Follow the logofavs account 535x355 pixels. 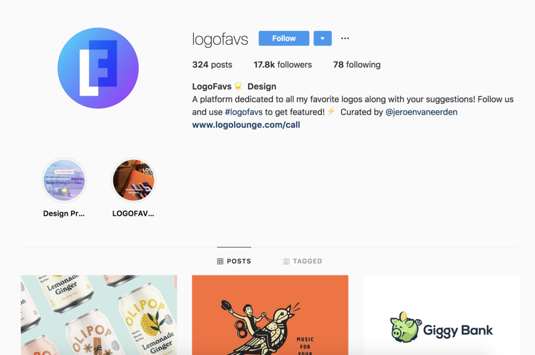(284, 38)
